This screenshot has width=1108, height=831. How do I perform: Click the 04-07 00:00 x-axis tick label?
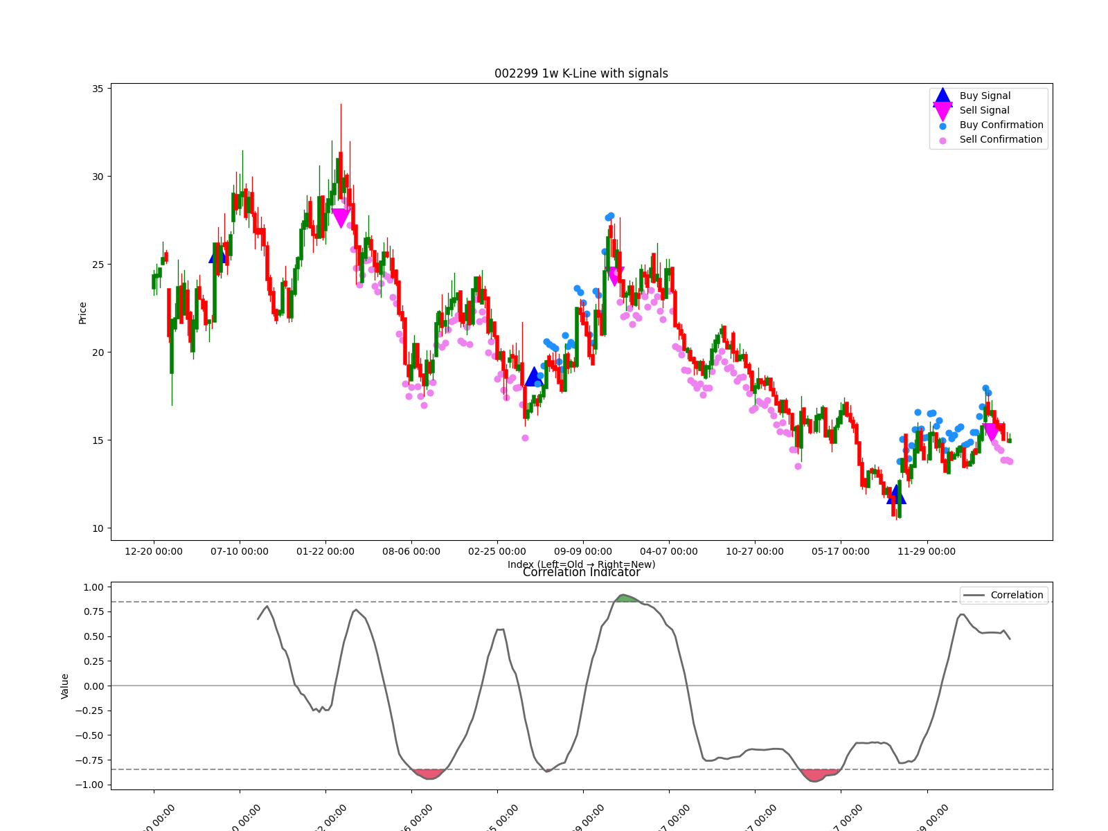pos(669,552)
